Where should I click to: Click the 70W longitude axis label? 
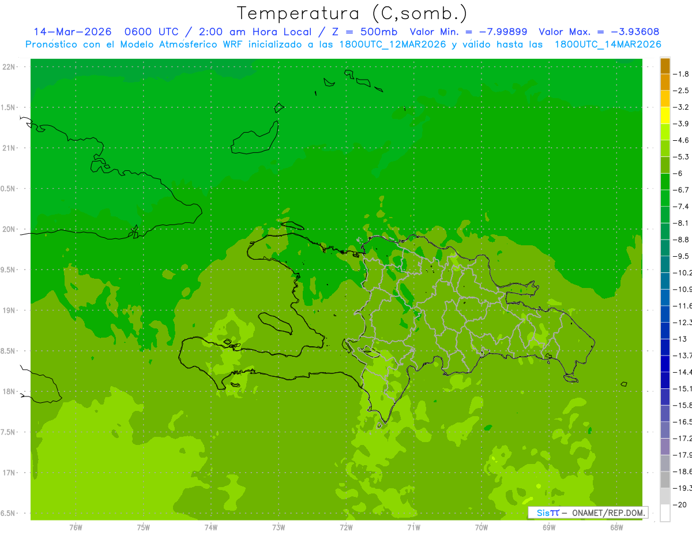click(x=482, y=527)
